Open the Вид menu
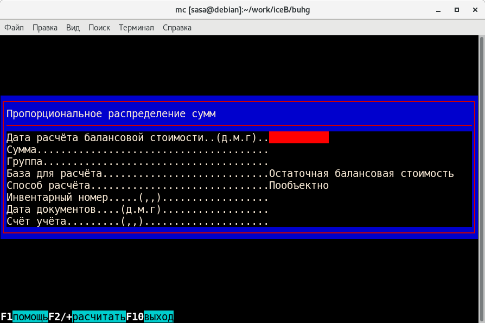 pos(73,28)
